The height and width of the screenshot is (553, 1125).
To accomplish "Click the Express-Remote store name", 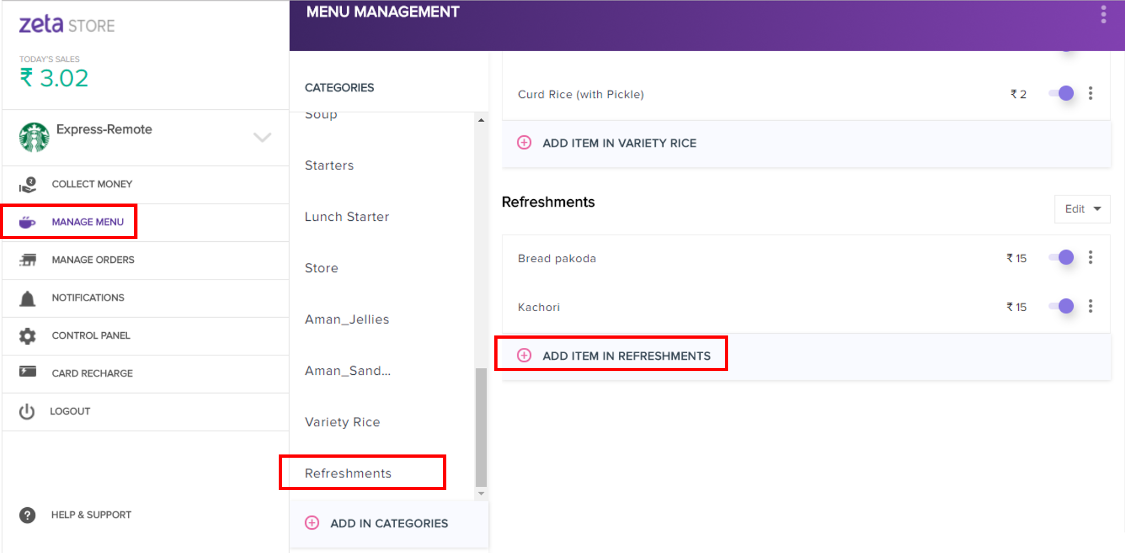I will (104, 129).
